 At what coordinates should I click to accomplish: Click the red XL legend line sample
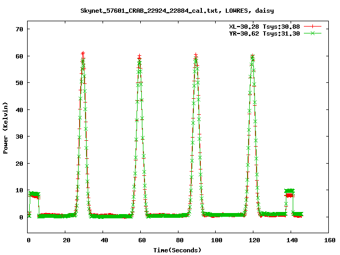tap(313, 26)
